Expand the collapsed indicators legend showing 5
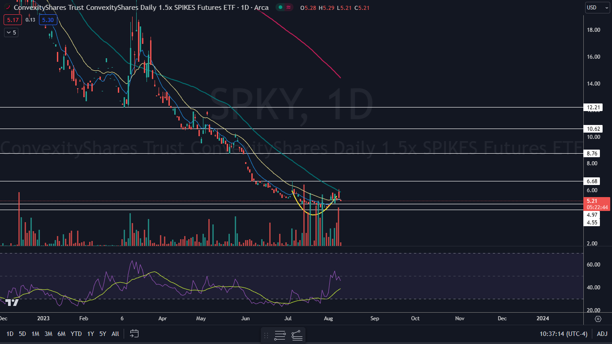Screen dimensions: 612x344 11,32
